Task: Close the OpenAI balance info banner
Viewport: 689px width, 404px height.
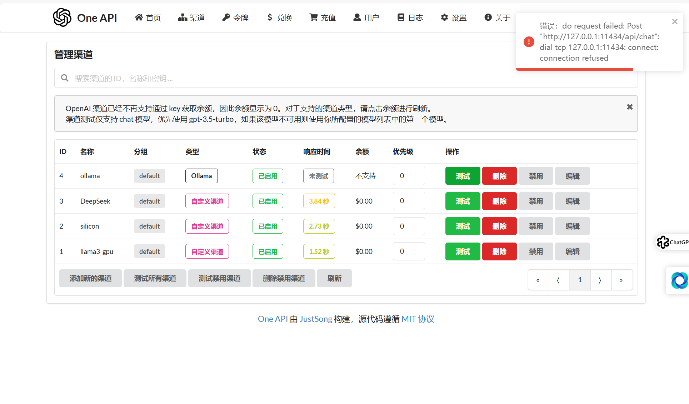Action: [630, 107]
